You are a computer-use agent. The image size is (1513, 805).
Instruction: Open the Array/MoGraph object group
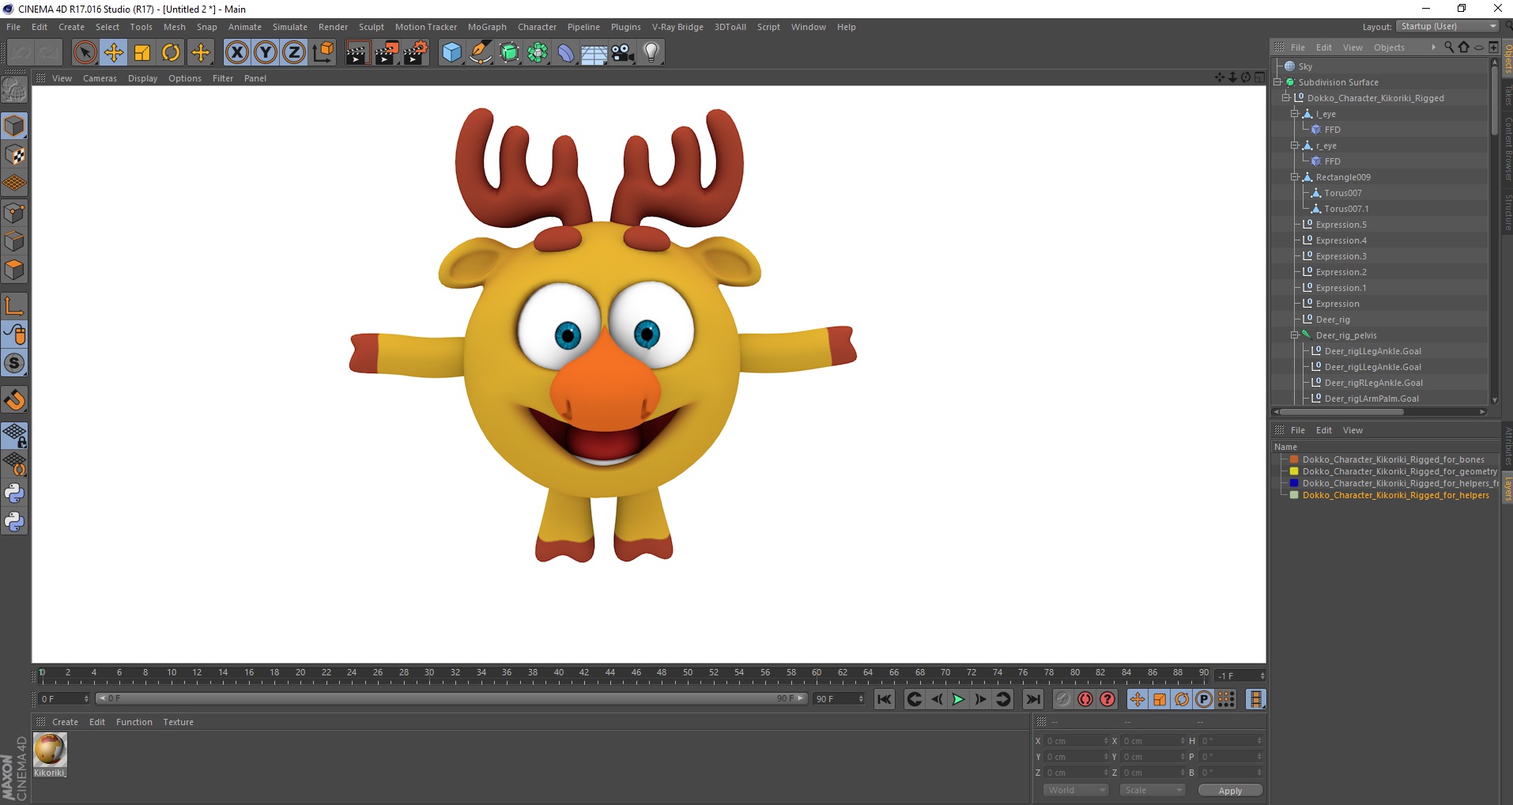(x=538, y=53)
